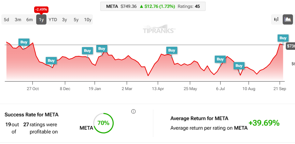Screen dimensions: 295x144
Task: Click the 70% success rate circle
Action: click(103, 123)
